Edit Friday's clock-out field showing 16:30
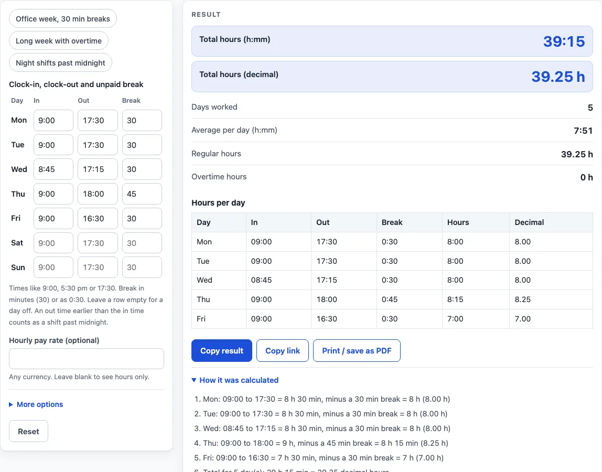The height and width of the screenshot is (472, 602). [x=98, y=218]
